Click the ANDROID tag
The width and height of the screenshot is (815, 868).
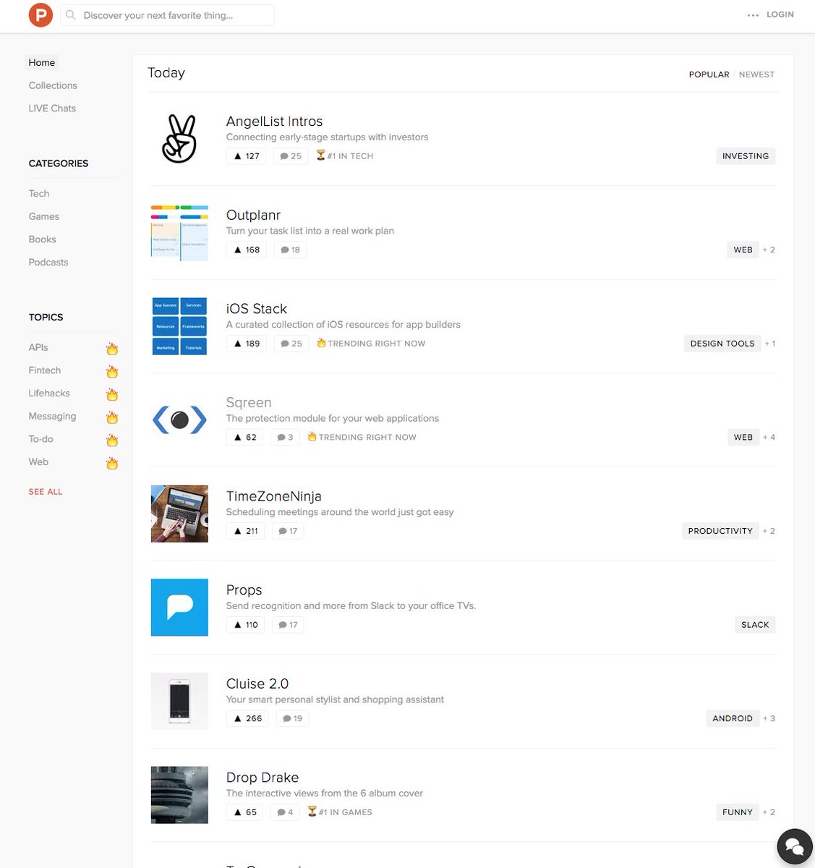pyautogui.click(x=733, y=718)
